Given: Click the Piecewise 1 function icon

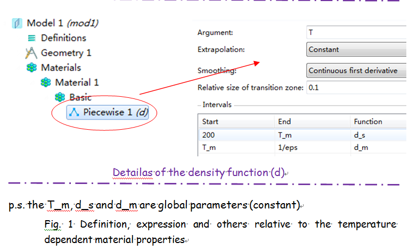Looking at the screenshot, I should click(74, 112).
